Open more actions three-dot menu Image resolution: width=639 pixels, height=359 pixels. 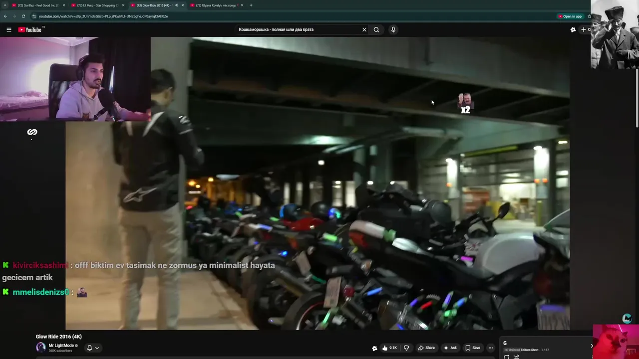coord(491,348)
